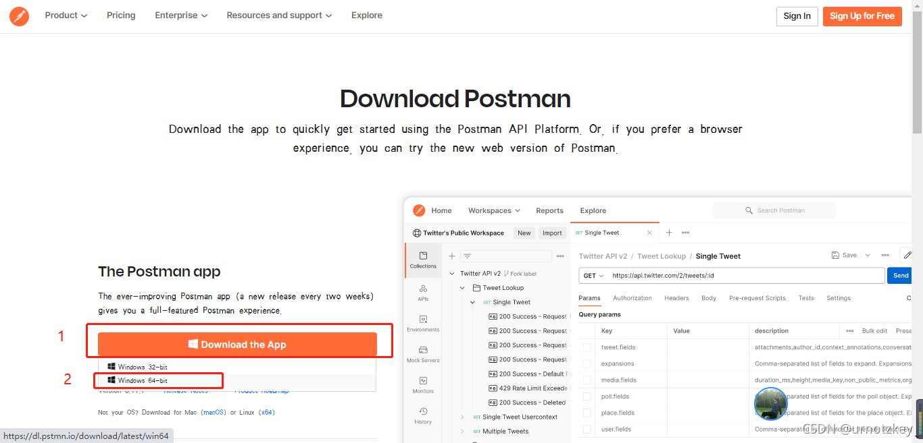Click the Windows logo on the Windows 32-bit option
The width and height of the screenshot is (923, 443).
pos(111,366)
